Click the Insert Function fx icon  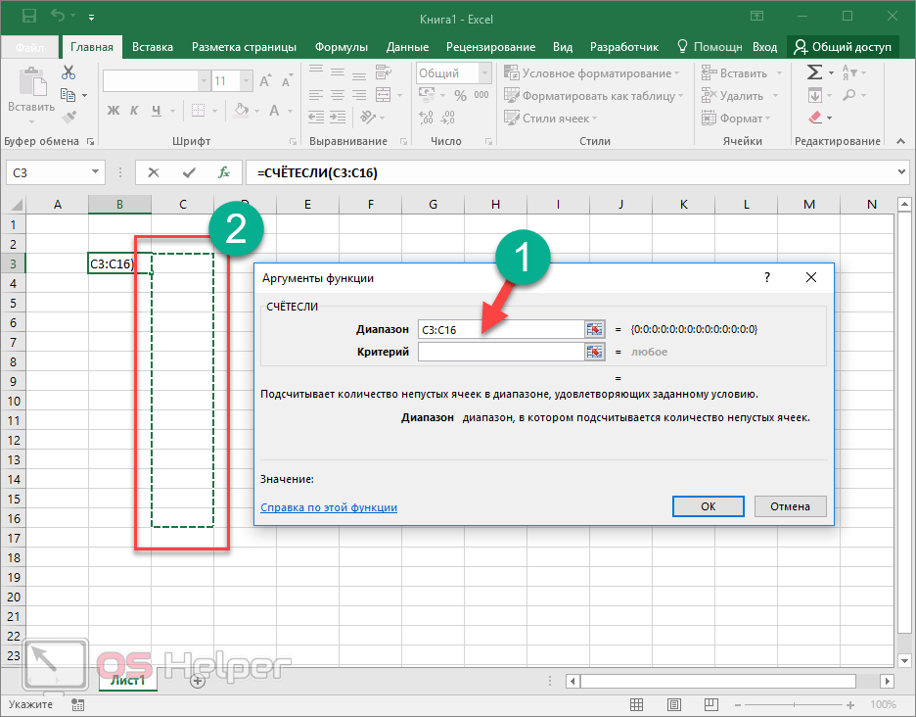tap(223, 172)
